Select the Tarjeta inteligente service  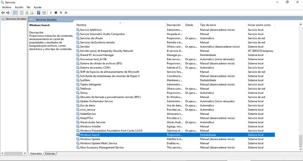175,84
